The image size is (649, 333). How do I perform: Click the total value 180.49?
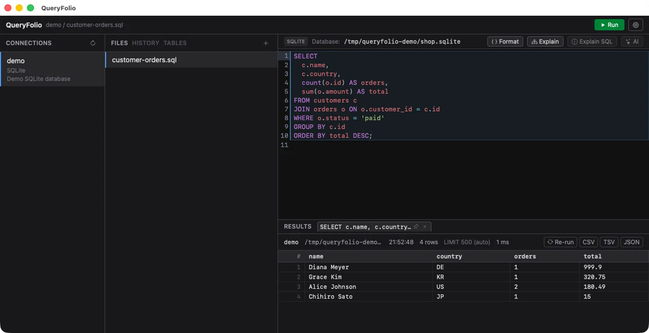(594, 287)
